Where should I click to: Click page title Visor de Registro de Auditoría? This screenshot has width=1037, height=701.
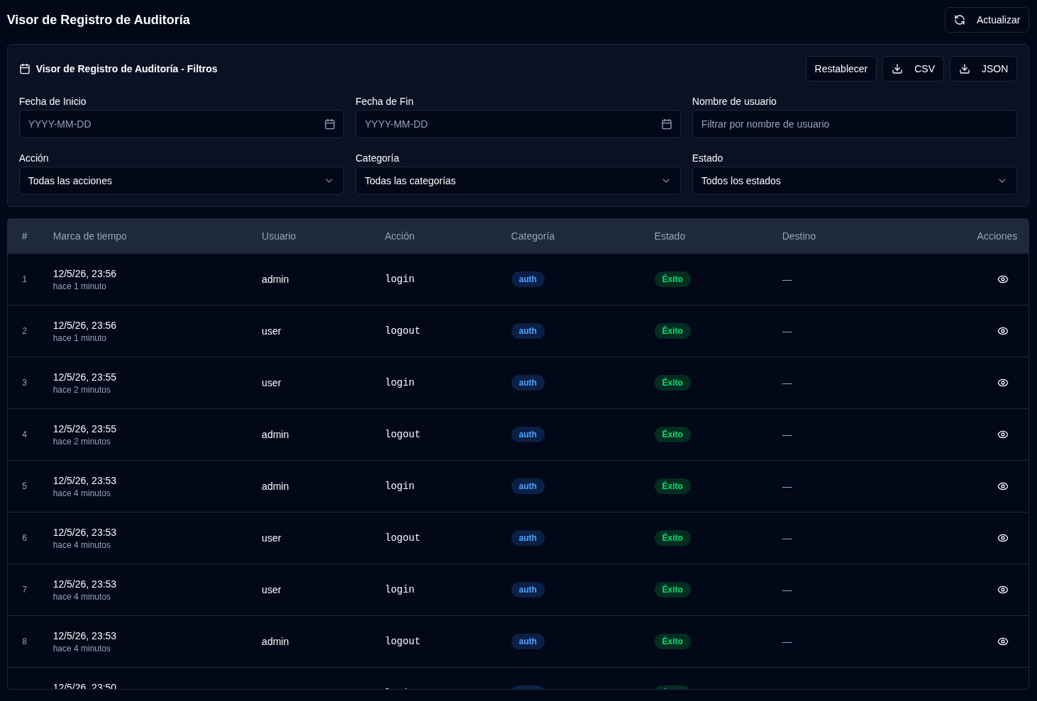99,20
